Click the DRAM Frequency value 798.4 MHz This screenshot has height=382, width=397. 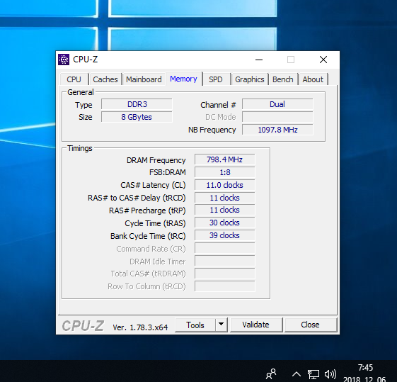tap(225, 159)
